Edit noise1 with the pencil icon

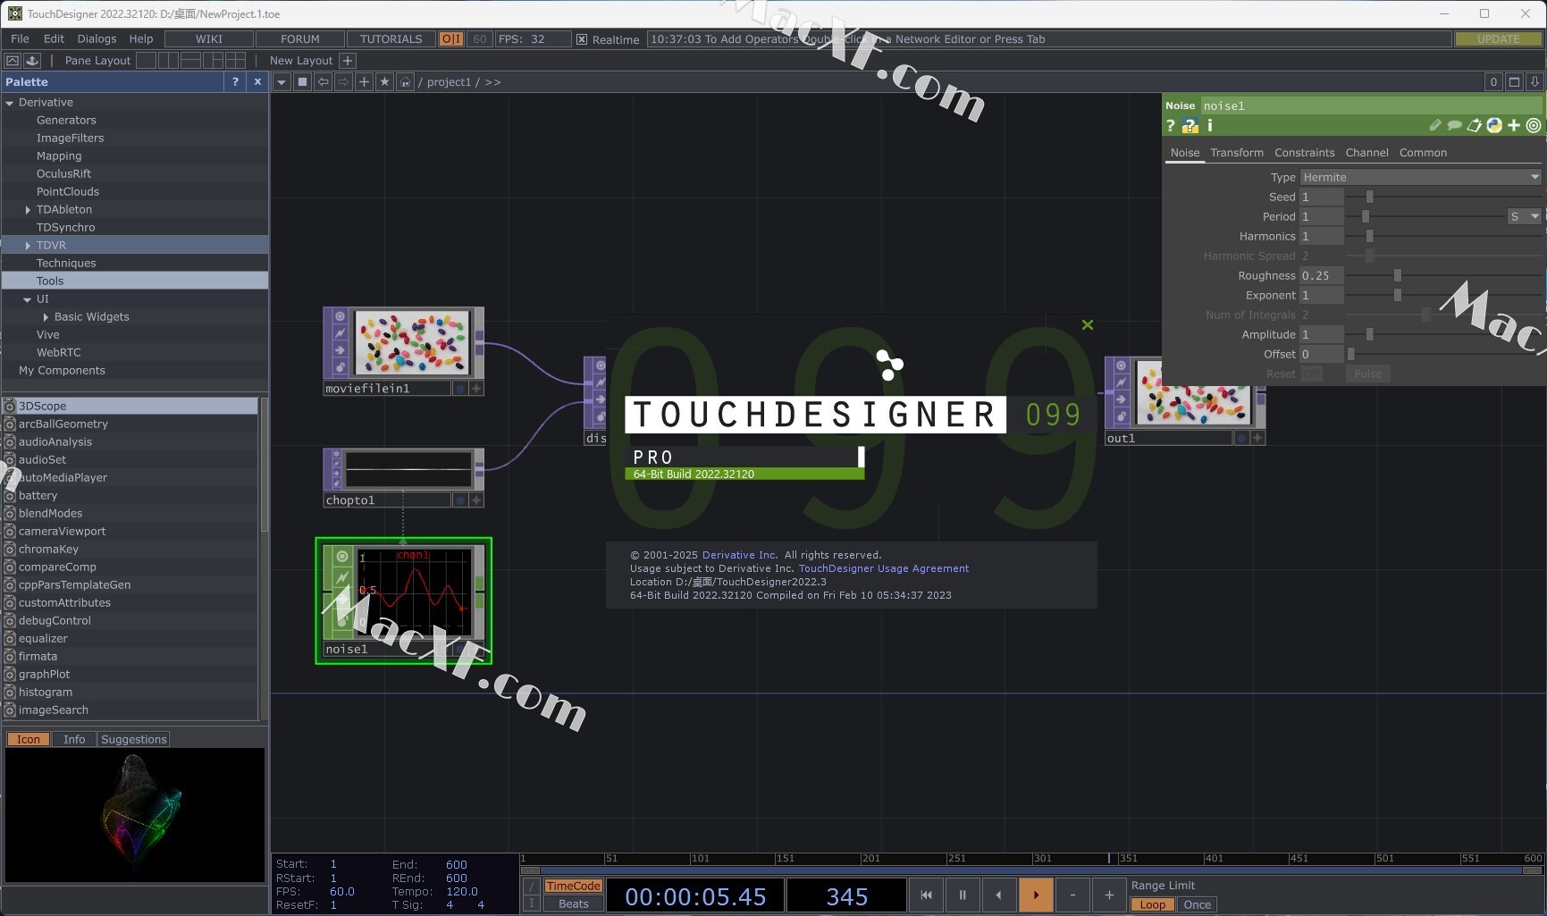pos(1435,126)
